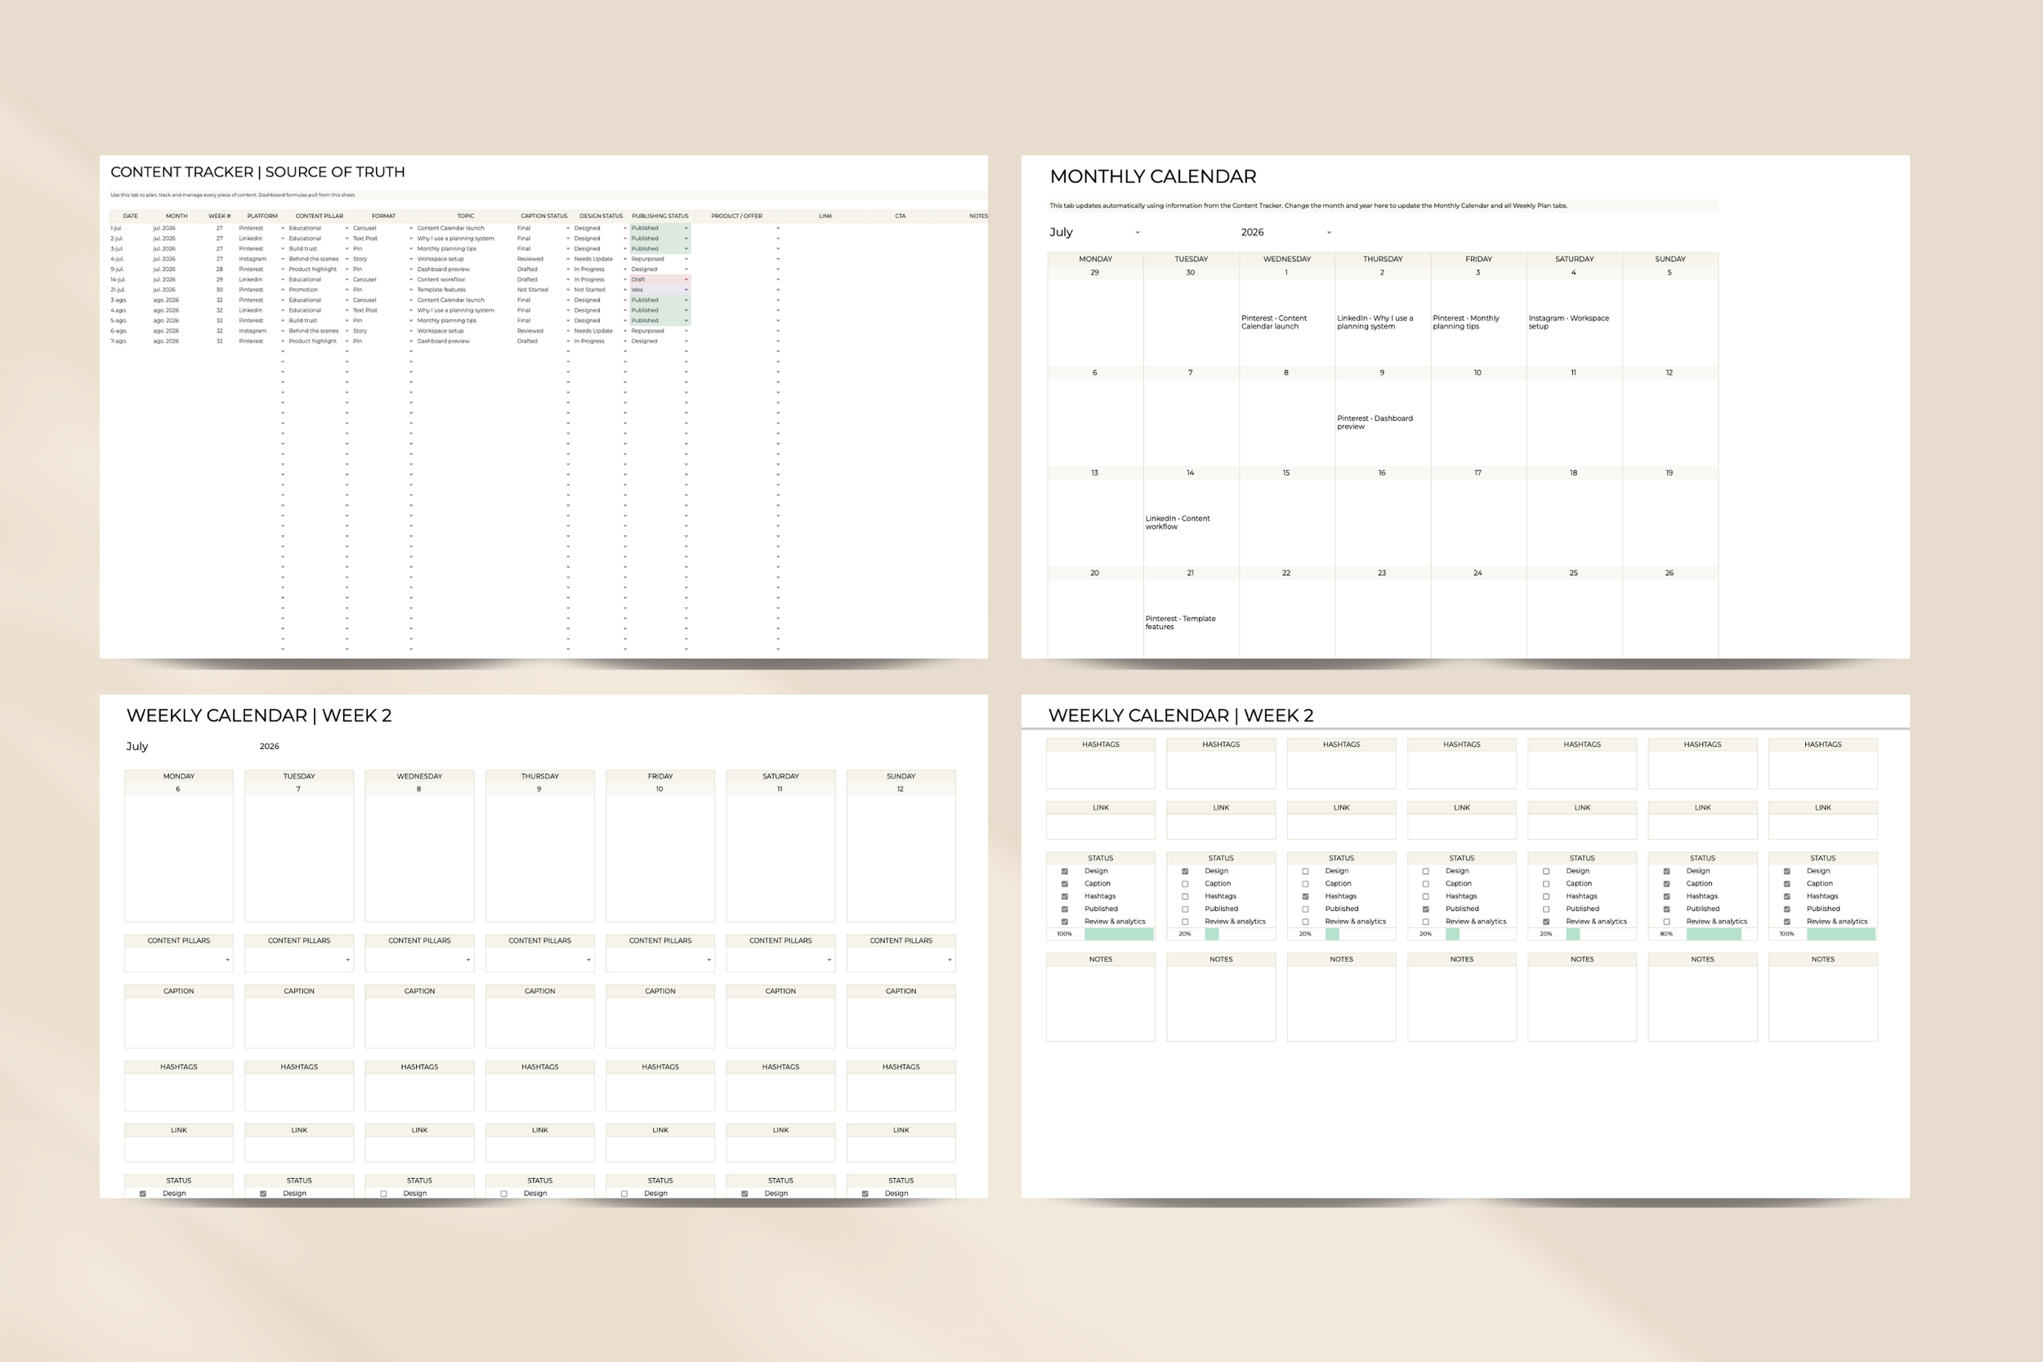This screenshot has width=2043, height=1362.
Task: Tick the Design checkbox under Wednesday's Status in left weekly calendar
Action: (383, 1194)
